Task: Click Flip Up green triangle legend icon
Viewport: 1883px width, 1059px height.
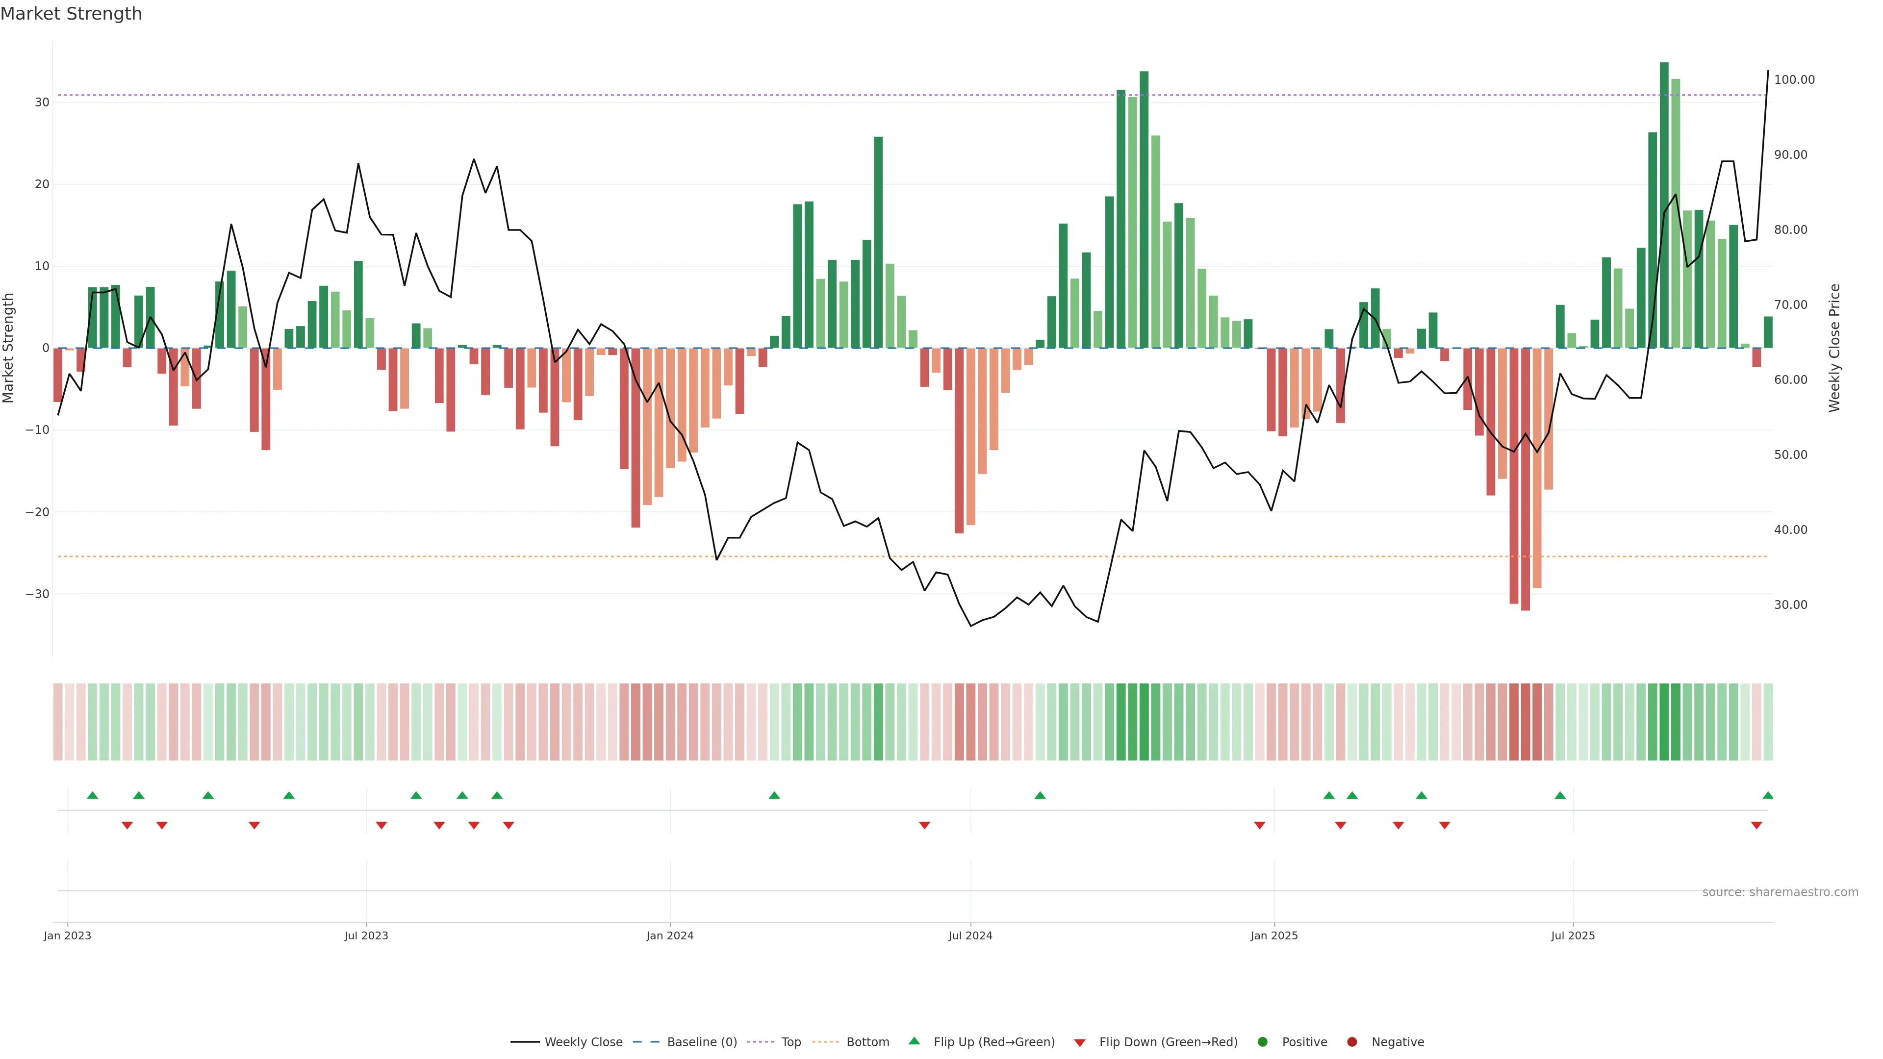Action: pyautogui.click(x=914, y=1041)
